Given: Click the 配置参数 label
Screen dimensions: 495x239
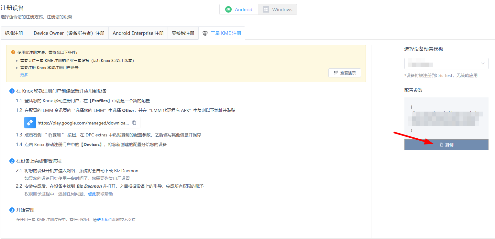Looking at the screenshot, I should click(x=413, y=90).
